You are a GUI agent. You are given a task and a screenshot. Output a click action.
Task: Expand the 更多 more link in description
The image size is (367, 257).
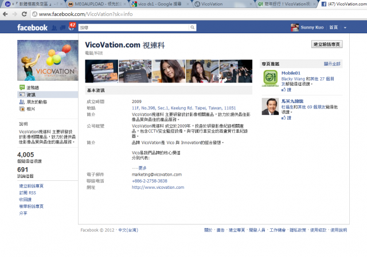[142, 168]
